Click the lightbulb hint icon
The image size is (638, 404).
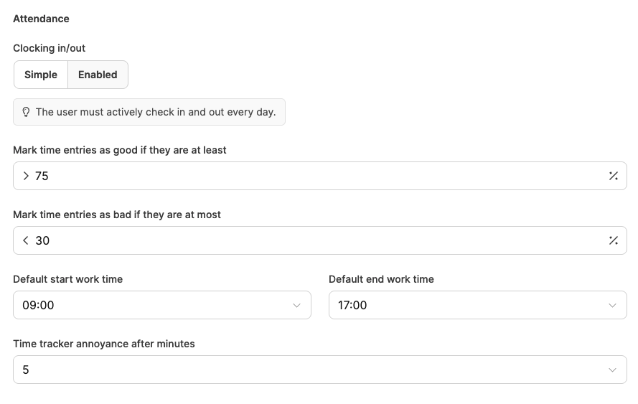tap(27, 112)
